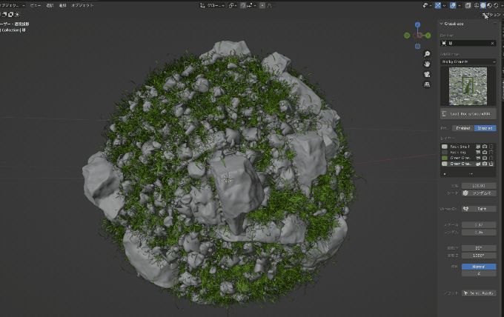This screenshot has width=504, height=317.
Task: Open the object mode dropdown at top left
Action: (x=13, y=5)
